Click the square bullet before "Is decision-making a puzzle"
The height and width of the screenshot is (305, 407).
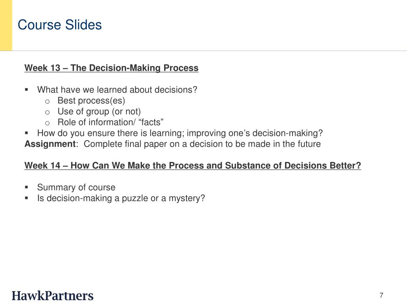coord(27,198)
